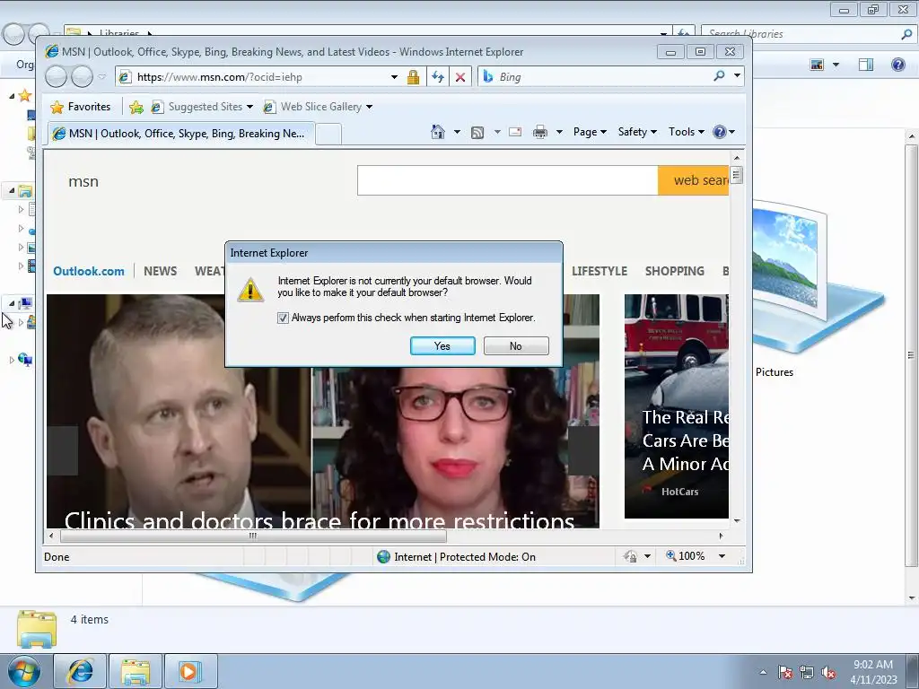Expand the address bar history dropdown
Image resolution: width=919 pixels, height=689 pixels.
tap(395, 77)
